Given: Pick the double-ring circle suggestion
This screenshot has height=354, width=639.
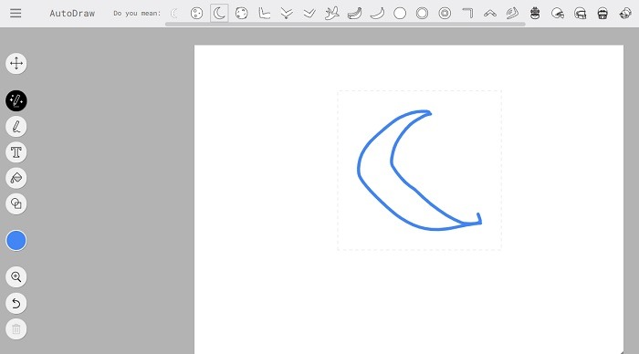Looking at the screenshot, I should [x=422, y=14].
